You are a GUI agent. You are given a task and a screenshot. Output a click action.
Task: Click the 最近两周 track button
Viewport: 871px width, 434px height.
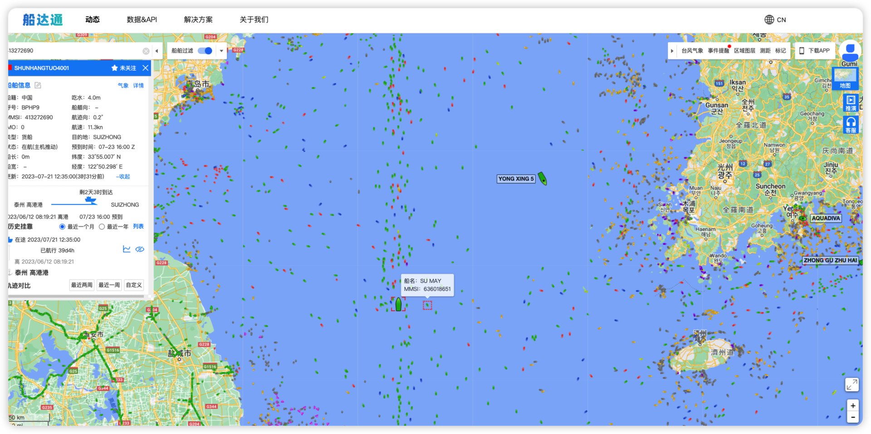[x=82, y=285]
